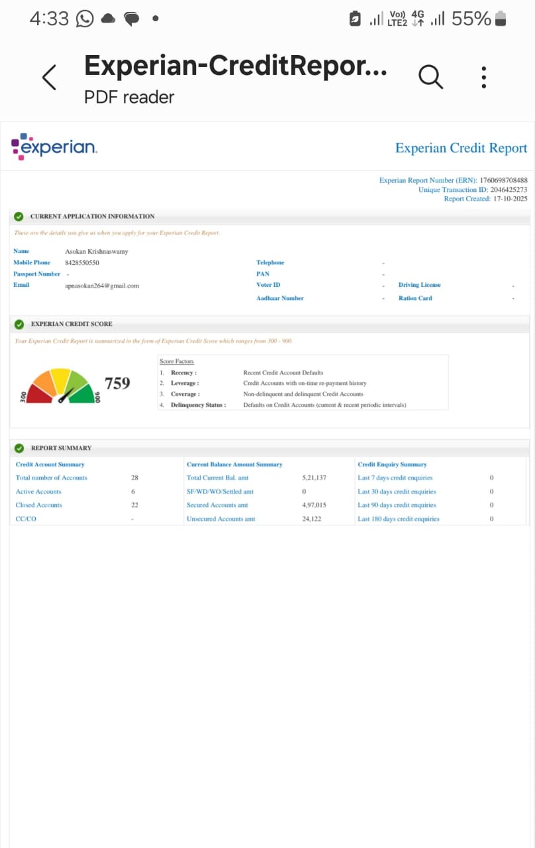Select the Active Accounts entry
Viewport: 535px width, 848px height.
click(38, 492)
